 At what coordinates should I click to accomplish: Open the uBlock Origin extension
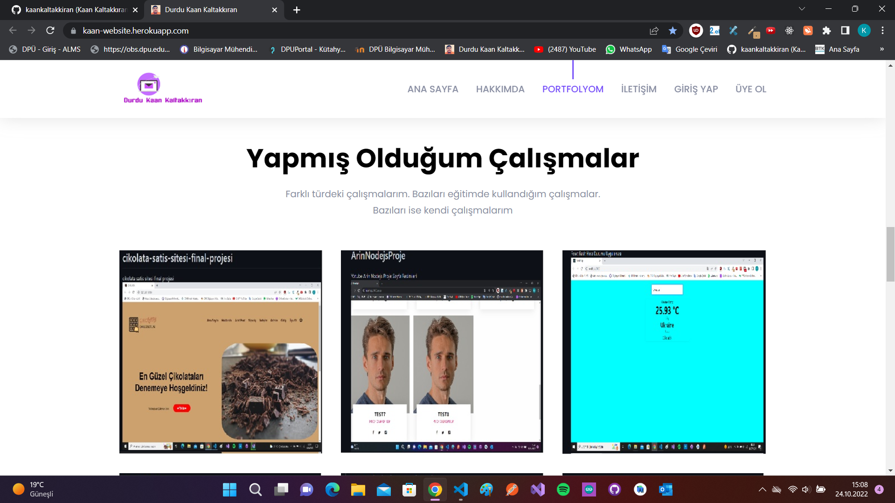pyautogui.click(x=695, y=30)
